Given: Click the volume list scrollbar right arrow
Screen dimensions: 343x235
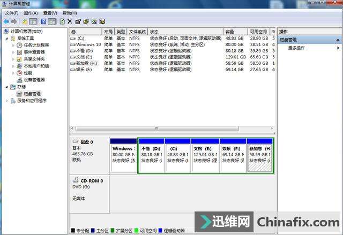Looking at the screenshot, I should pyautogui.click(x=272, y=128).
